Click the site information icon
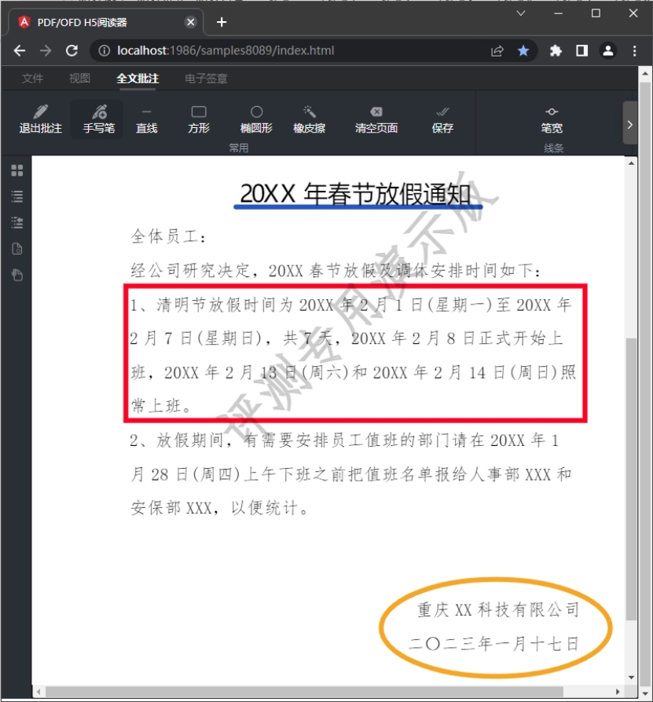 point(104,50)
